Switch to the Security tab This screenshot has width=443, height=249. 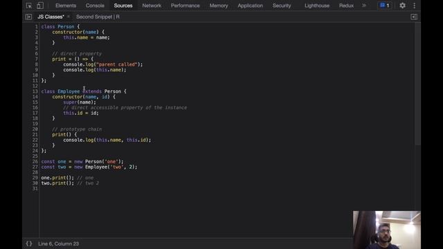coord(282,6)
